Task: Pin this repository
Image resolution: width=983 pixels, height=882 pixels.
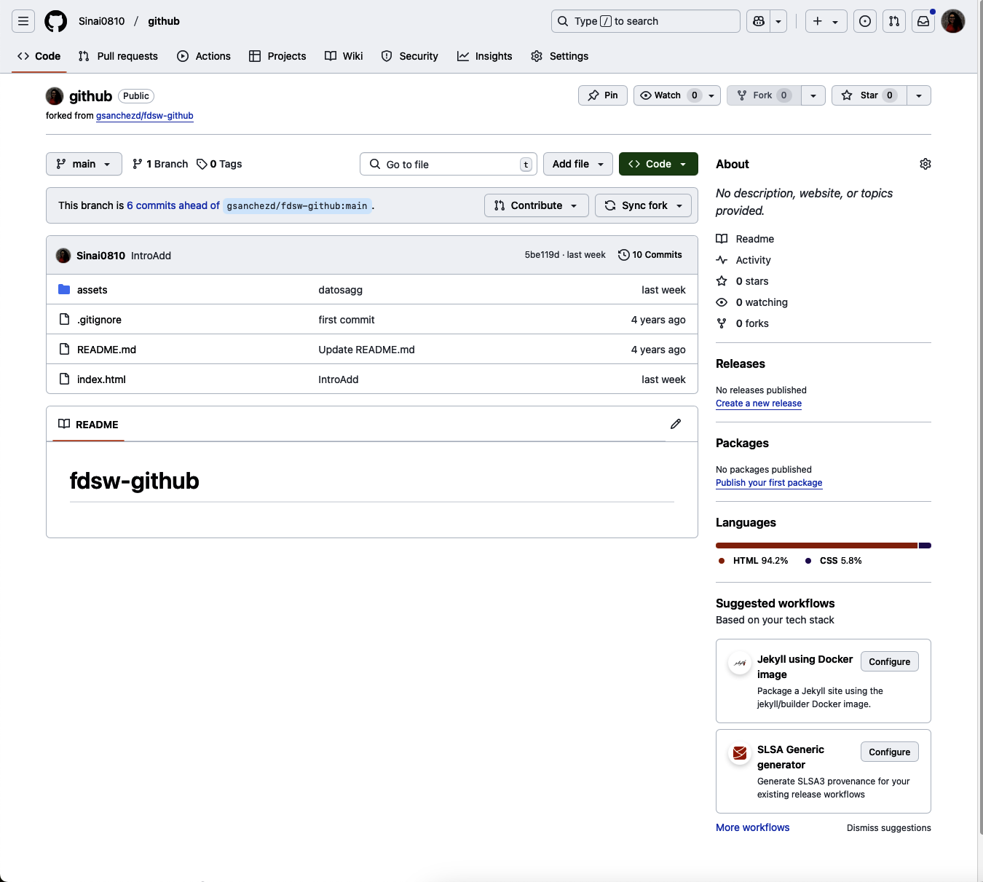Action: click(603, 95)
